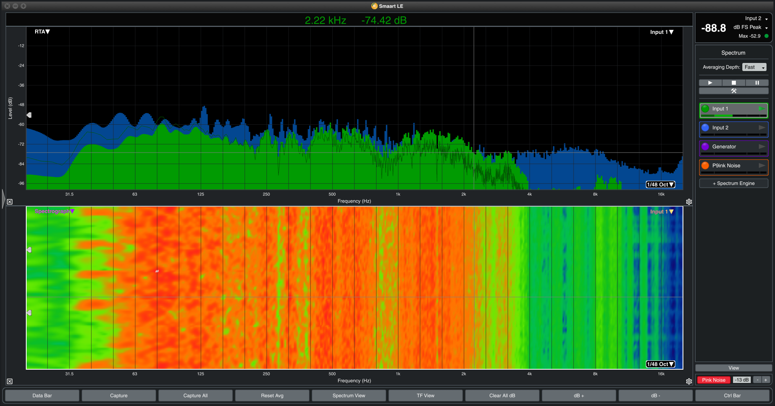Click the Reset Avg button
This screenshot has width=775, height=406.
click(x=272, y=396)
